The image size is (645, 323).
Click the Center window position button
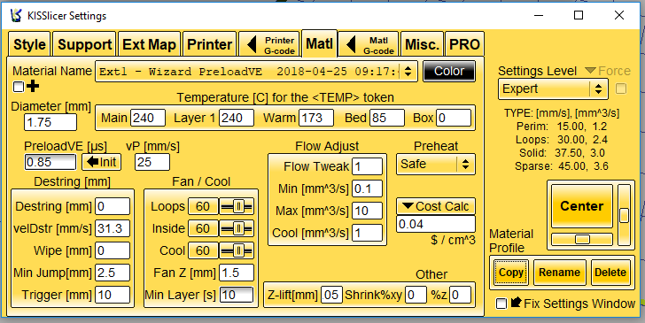[x=581, y=206]
